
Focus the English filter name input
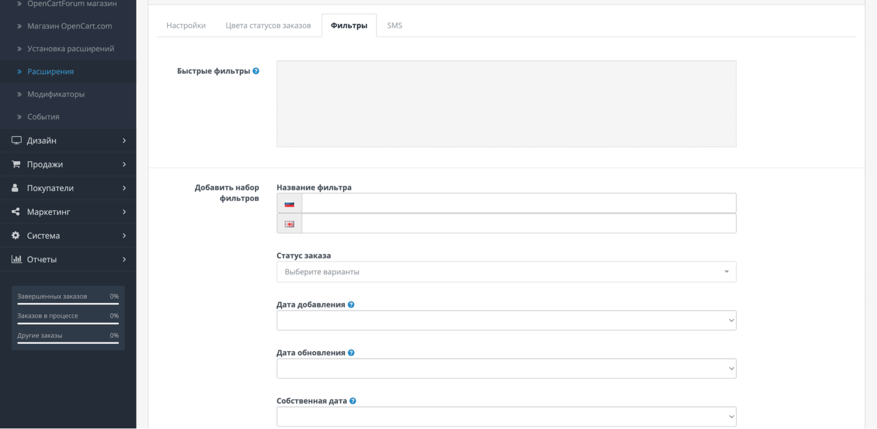pyautogui.click(x=519, y=224)
